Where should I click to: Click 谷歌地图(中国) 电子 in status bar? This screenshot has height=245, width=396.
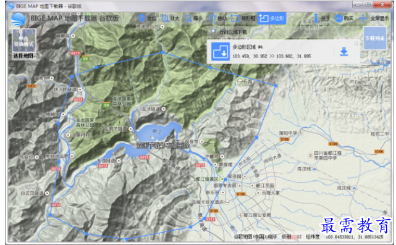click(x=255, y=237)
